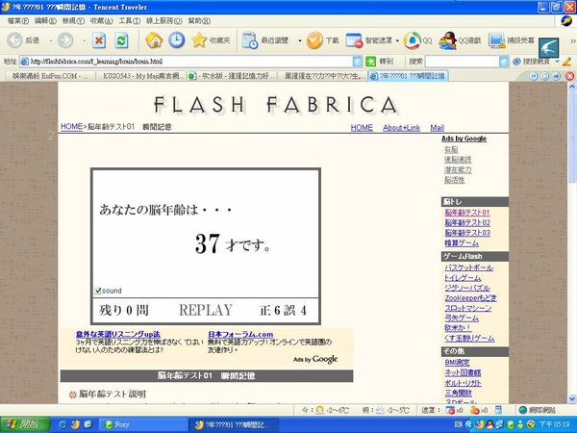Toggle the sound checkbox in the game
Screen dimensions: 577x433
point(98,291)
